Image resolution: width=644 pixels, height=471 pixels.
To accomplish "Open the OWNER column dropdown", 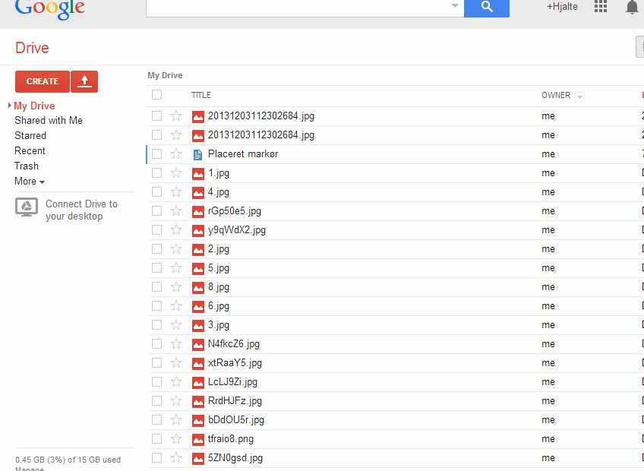I will pos(579,96).
